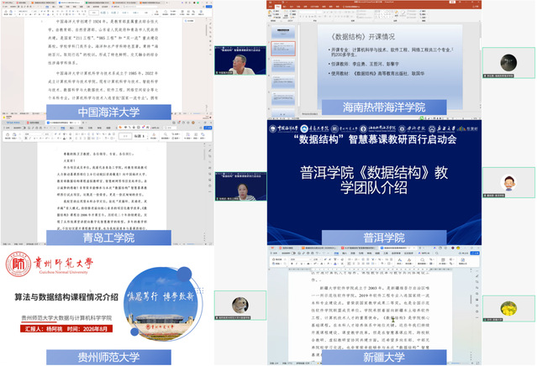Viewport: 537px width, 366px height.
Task: Click WPS AI in the Xinjiang WPS menu
Action: coord(425,254)
